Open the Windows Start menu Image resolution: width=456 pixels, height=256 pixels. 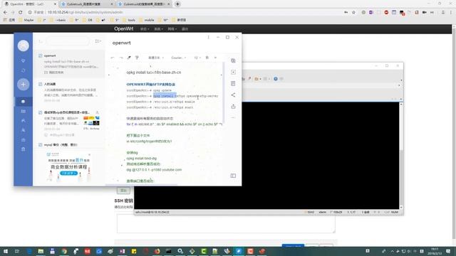coord(6,251)
